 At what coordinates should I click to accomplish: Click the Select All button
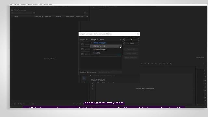131,49
